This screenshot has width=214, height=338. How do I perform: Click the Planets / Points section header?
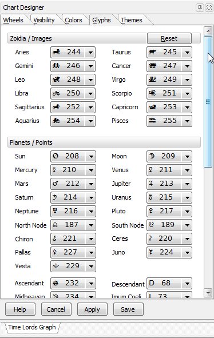pos(104,142)
